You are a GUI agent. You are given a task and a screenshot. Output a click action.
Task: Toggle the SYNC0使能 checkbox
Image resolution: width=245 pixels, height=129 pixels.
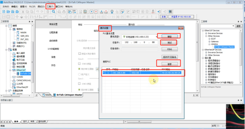tap(79, 64)
